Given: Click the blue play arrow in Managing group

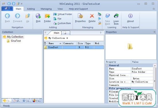Looking at the screenshot, I should [99, 19].
